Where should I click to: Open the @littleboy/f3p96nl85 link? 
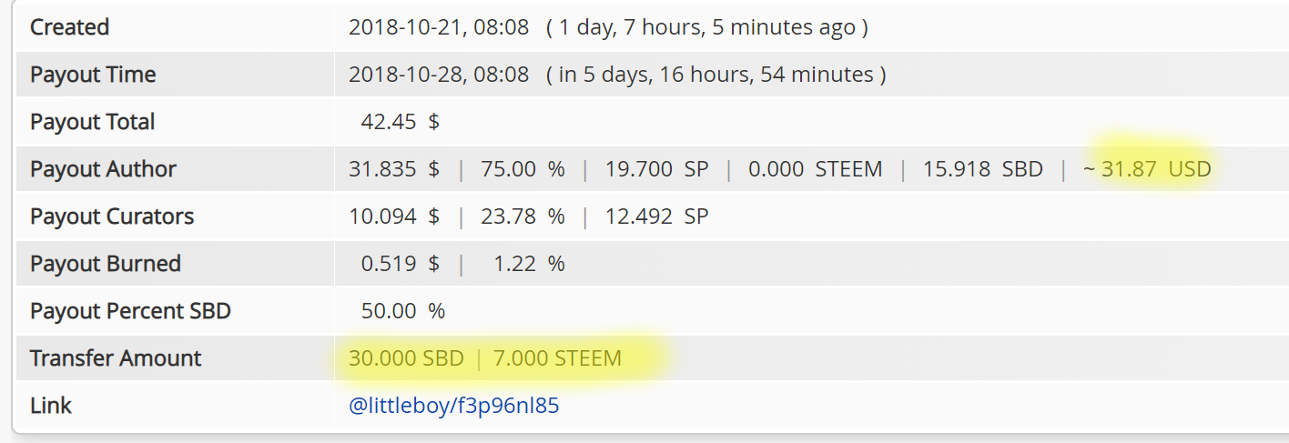tap(453, 406)
